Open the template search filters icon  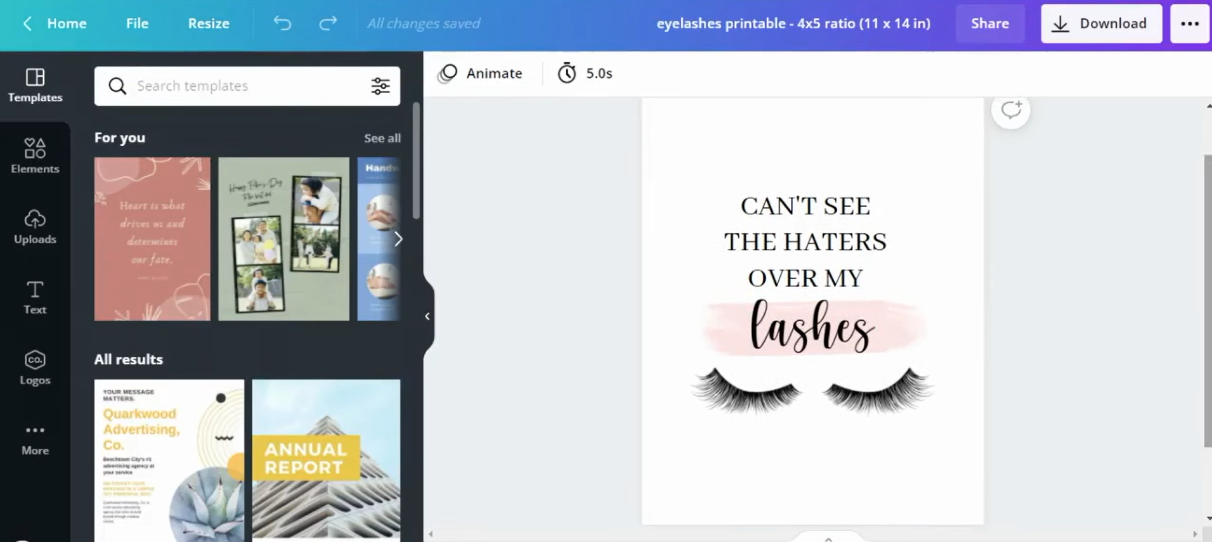click(381, 86)
